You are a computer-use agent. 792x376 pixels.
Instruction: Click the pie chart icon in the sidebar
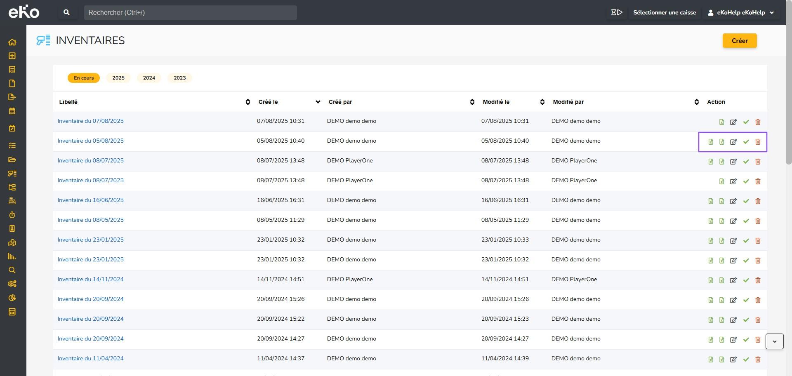(x=12, y=298)
